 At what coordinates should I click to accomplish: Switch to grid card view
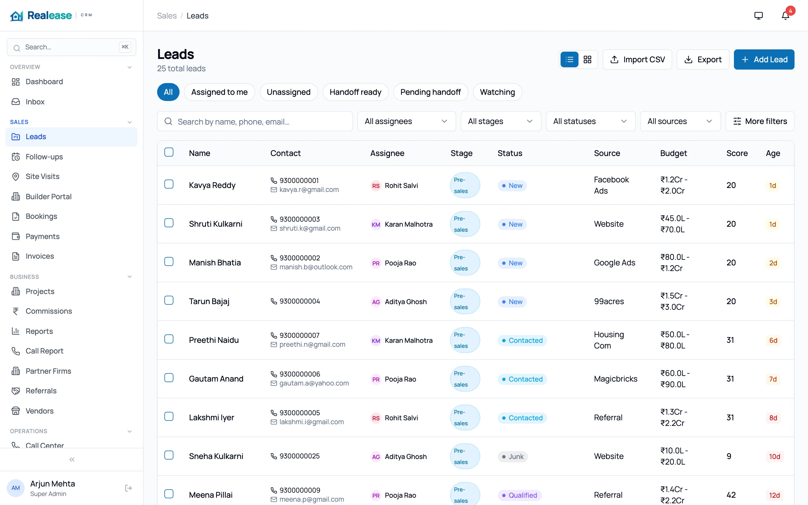tap(587, 59)
